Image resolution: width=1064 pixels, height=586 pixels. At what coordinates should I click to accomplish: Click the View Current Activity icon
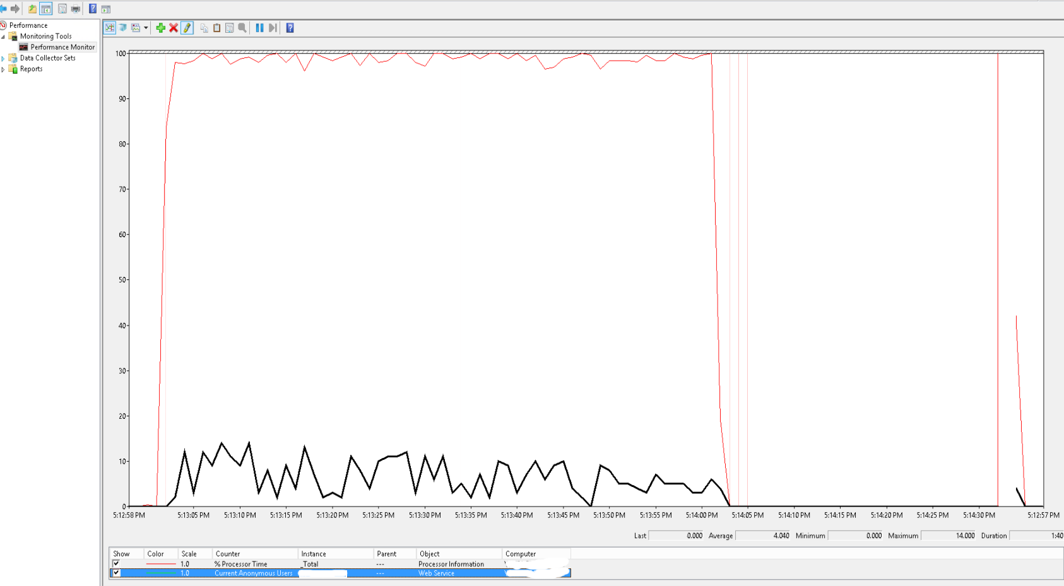click(110, 28)
